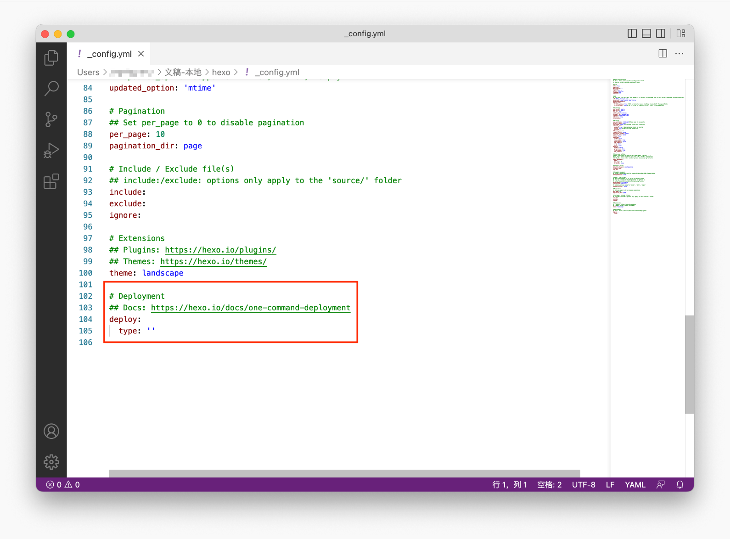Open notifications bell
The height and width of the screenshot is (539, 730).
pyautogui.click(x=680, y=484)
